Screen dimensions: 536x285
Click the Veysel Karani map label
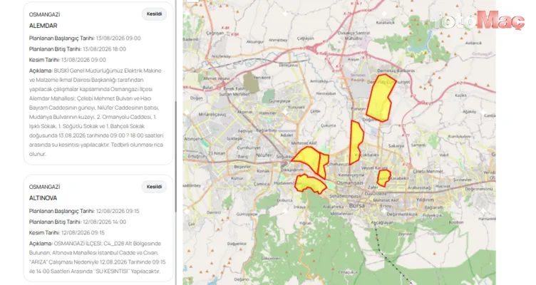(374, 167)
